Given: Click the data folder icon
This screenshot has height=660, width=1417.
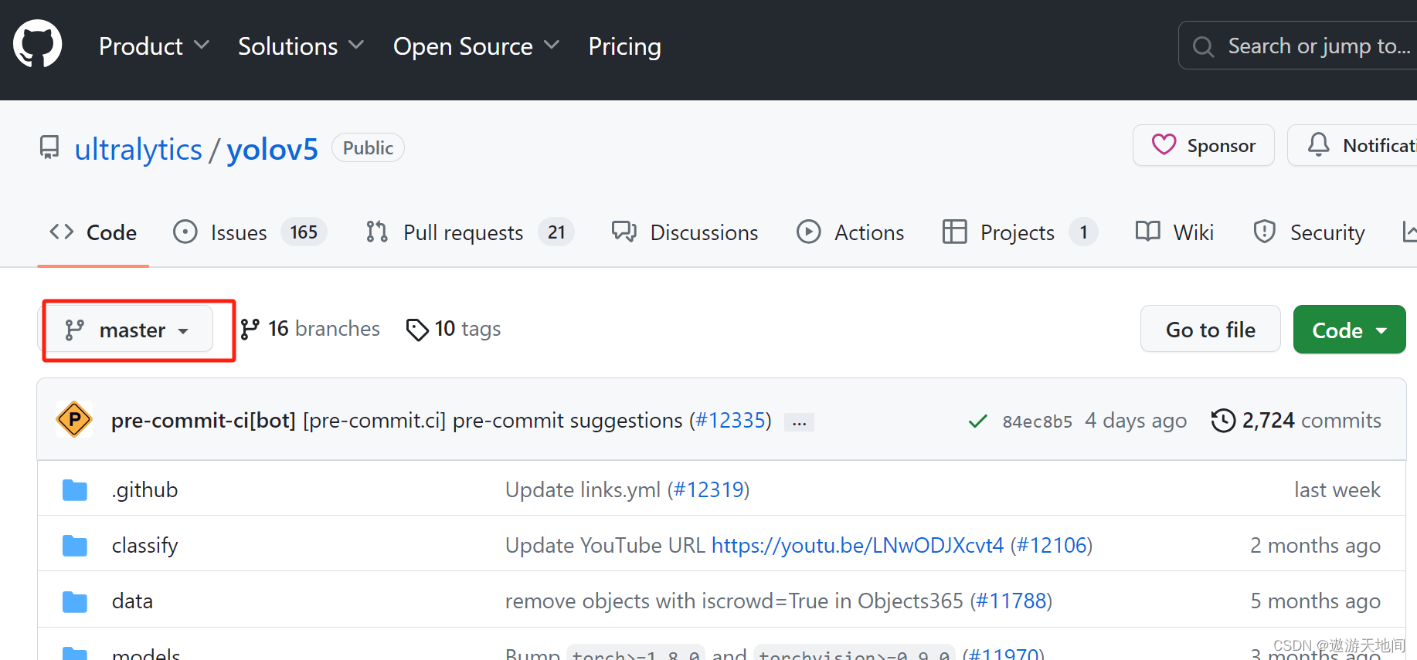Looking at the screenshot, I should click(x=75, y=601).
